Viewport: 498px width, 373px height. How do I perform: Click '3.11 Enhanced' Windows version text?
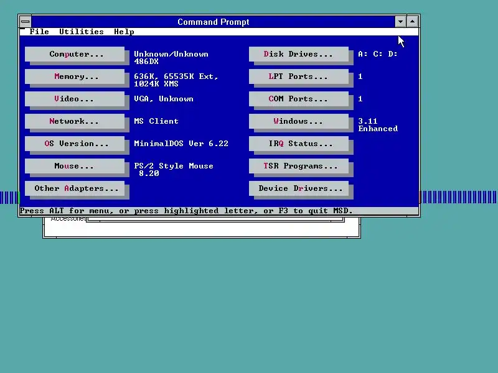378,125
